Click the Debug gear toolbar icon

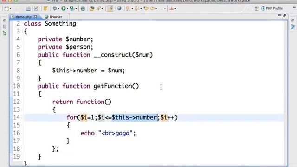(x=55, y=8)
